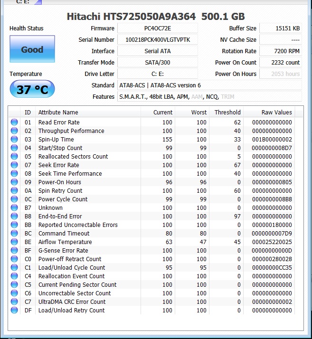Click status orb for Read Error Rate
The height and width of the screenshot is (339, 312).
(x=14, y=122)
